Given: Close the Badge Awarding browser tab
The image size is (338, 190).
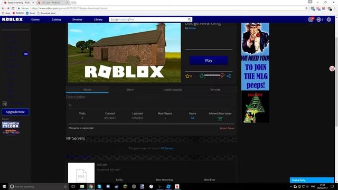Looking at the screenshot, I should tap(33, 3).
